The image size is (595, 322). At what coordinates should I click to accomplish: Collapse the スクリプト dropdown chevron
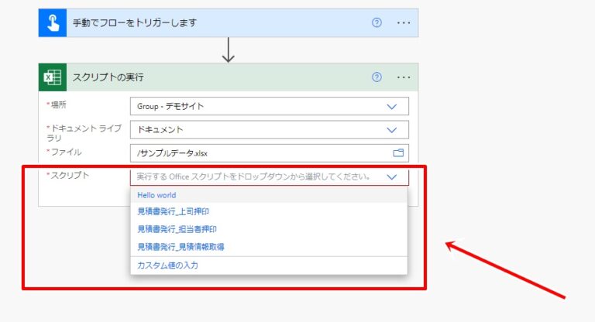[391, 177]
